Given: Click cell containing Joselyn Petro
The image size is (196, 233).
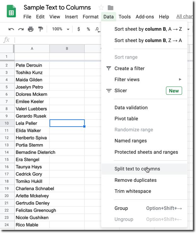Looking at the screenshot, I should (32, 87).
